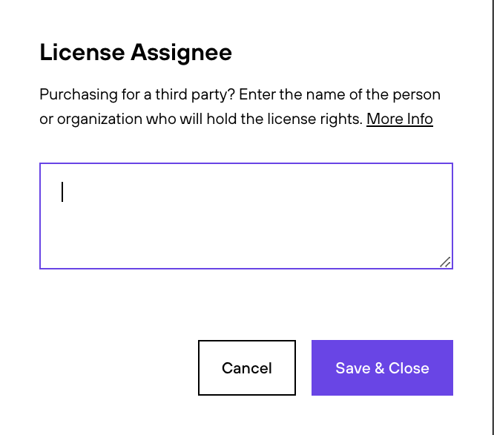Click the Save & Close button

click(382, 367)
